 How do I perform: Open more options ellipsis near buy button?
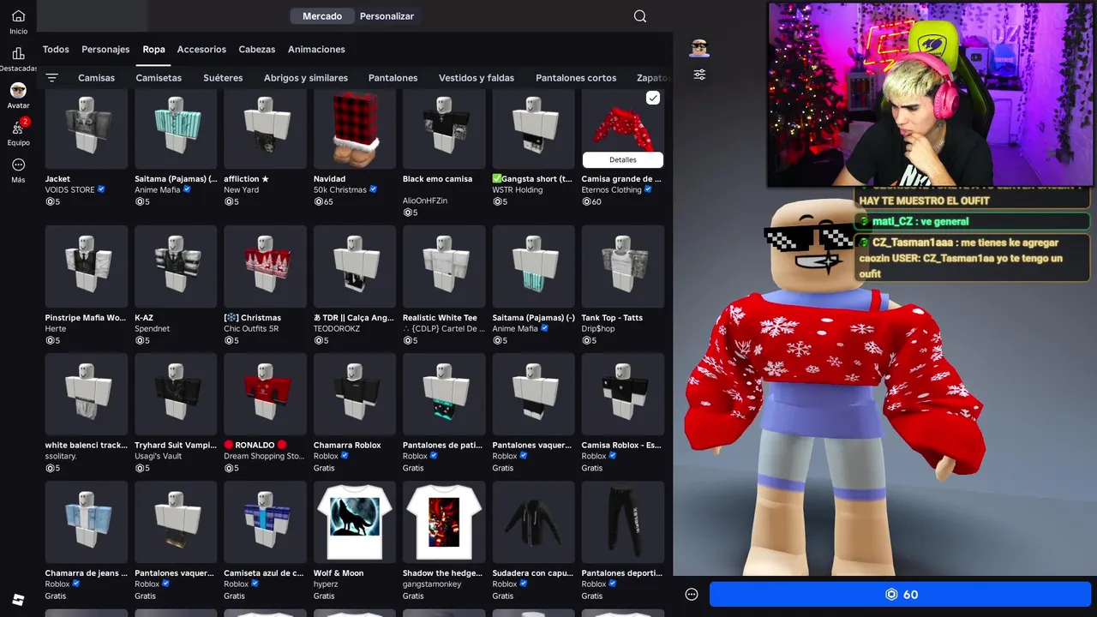pyautogui.click(x=692, y=595)
